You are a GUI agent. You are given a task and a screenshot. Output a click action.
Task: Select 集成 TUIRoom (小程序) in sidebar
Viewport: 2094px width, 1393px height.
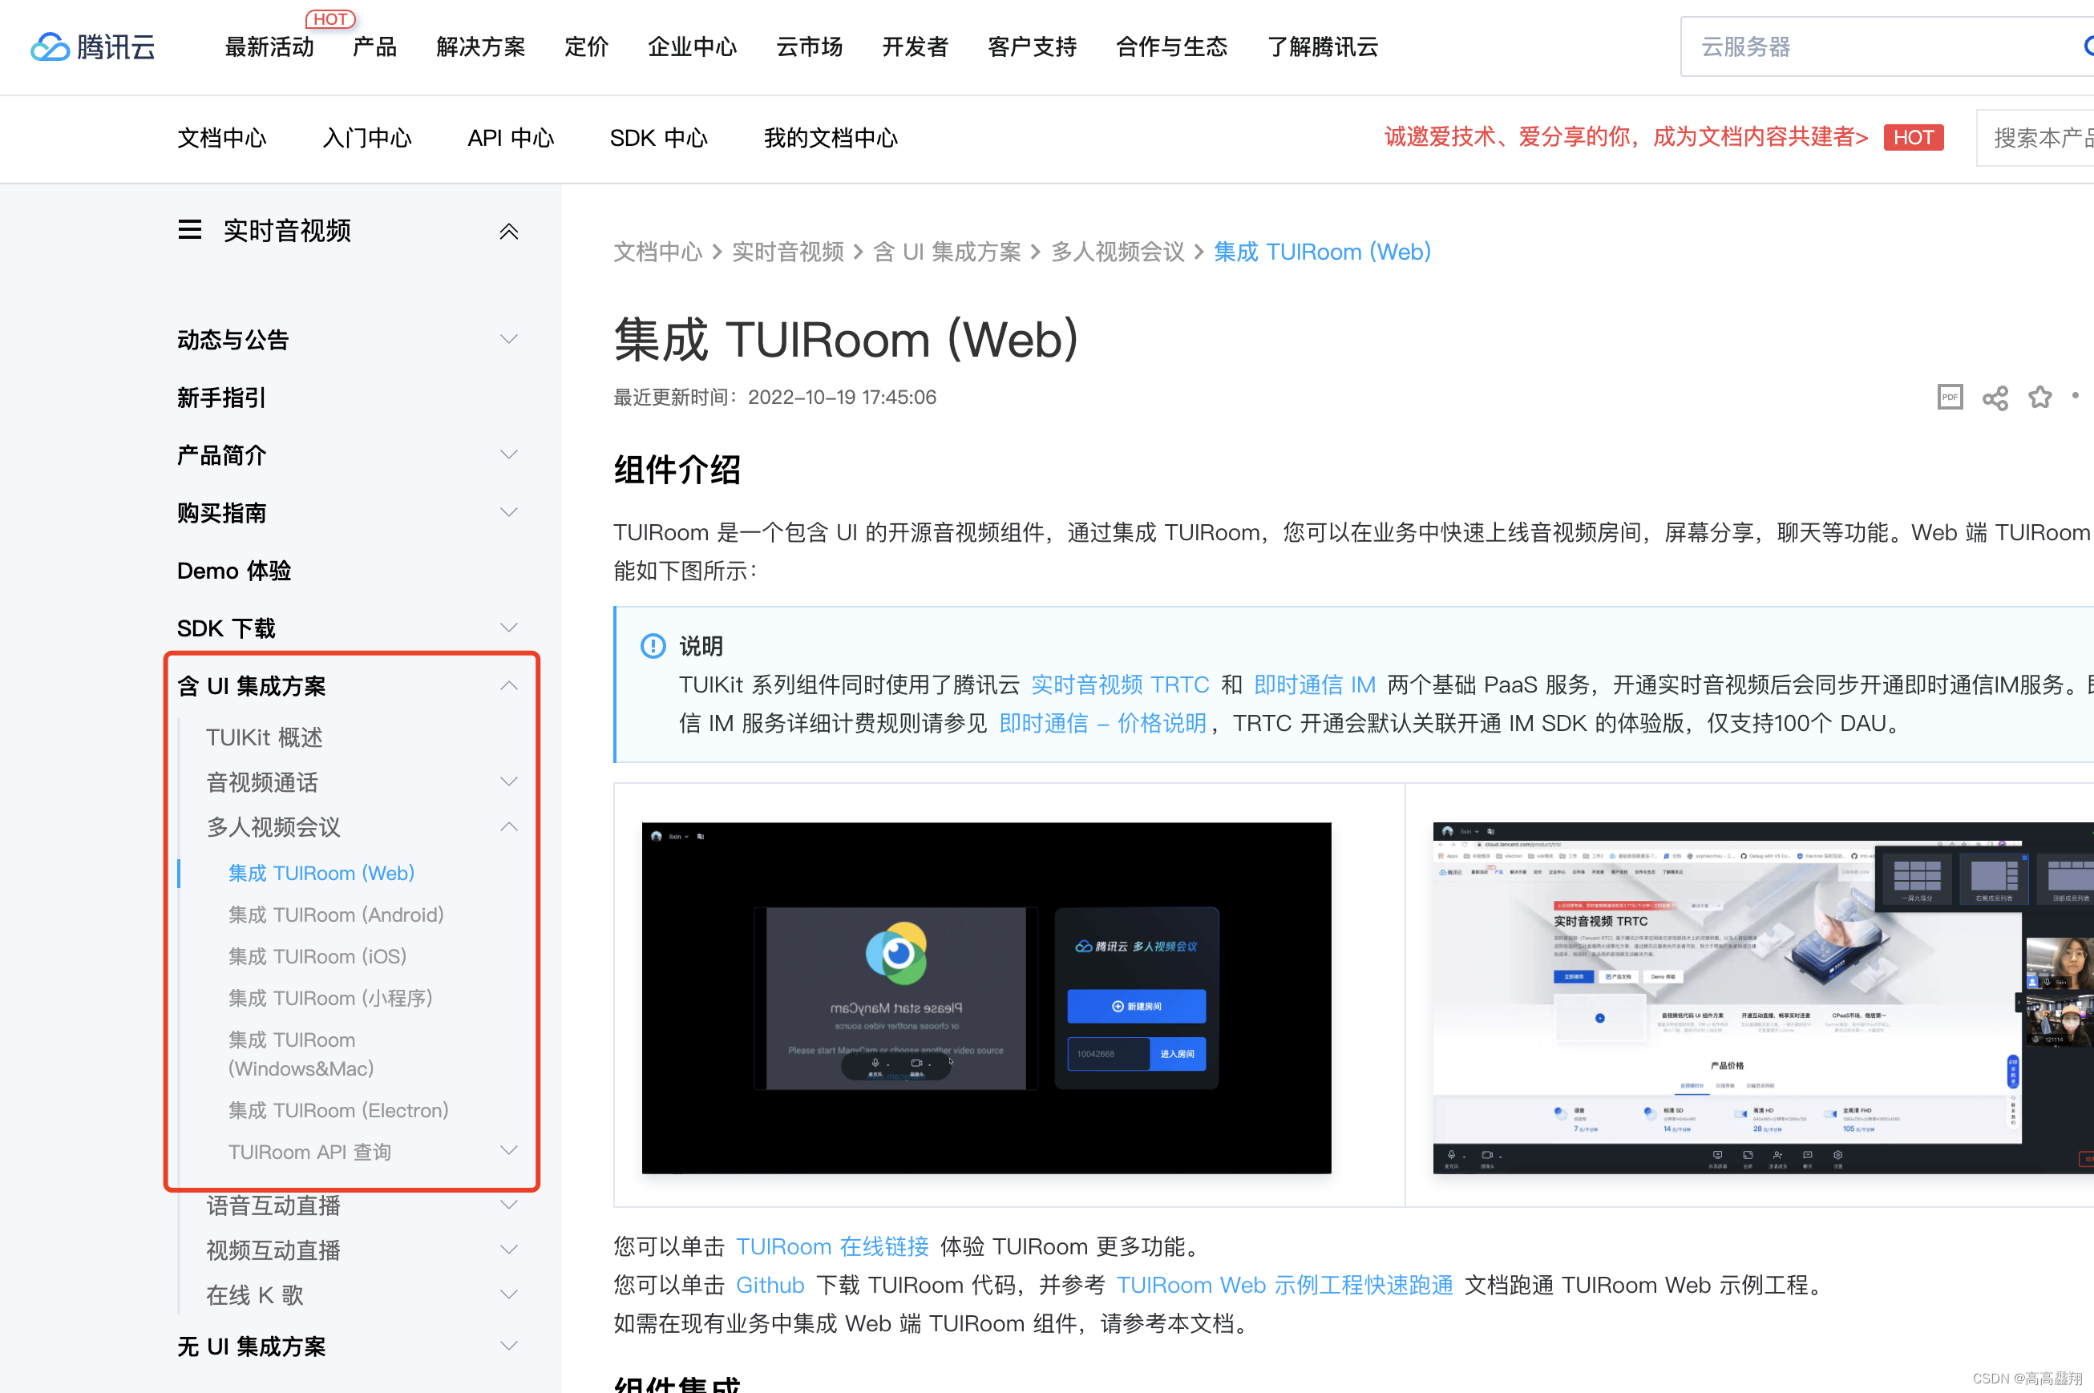point(329,999)
